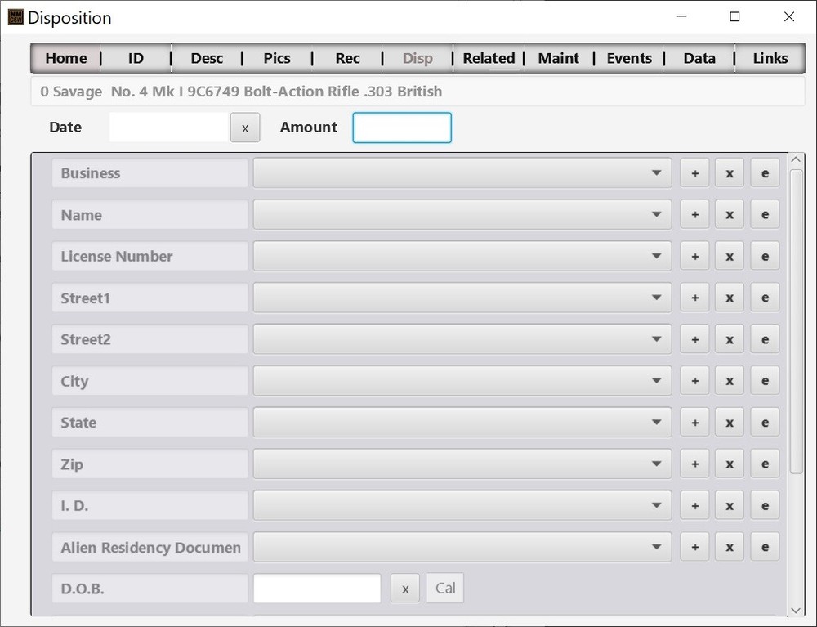The width and height of the screenshot is (817, 627).
Task: Click the down arrow of the vertical scrollbar
Action: point(795,610)
